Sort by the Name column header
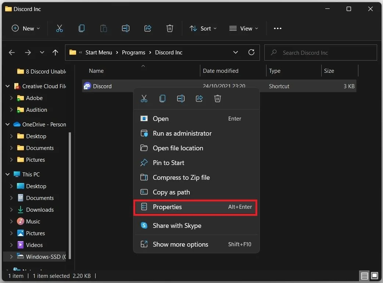This screenshot has width=383, height=283. (141, 71)
